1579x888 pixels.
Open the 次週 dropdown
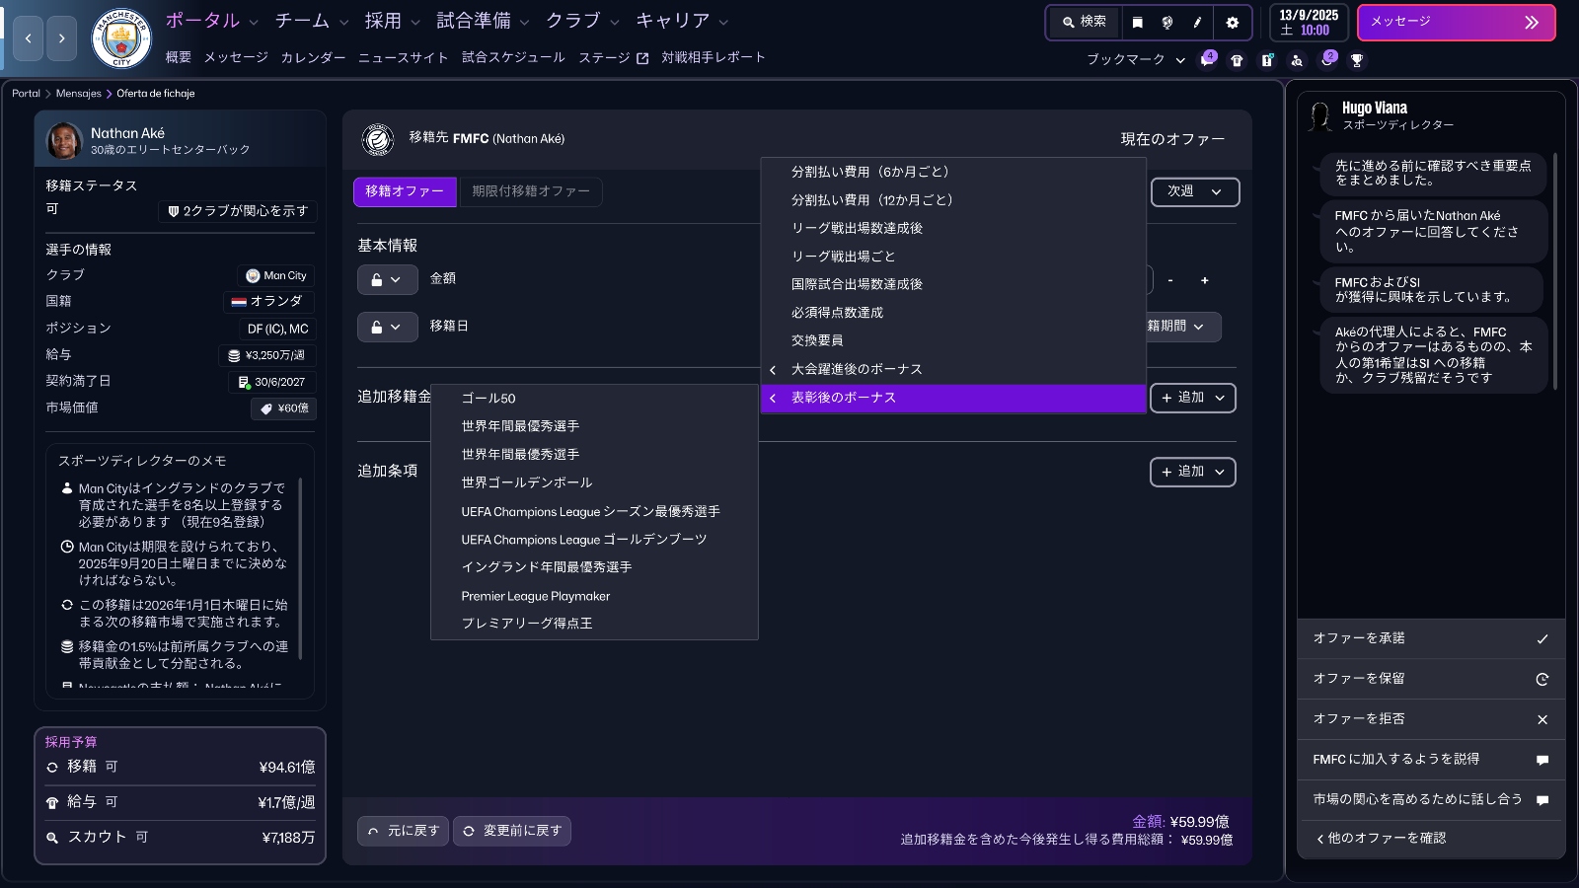(1194, 191)
